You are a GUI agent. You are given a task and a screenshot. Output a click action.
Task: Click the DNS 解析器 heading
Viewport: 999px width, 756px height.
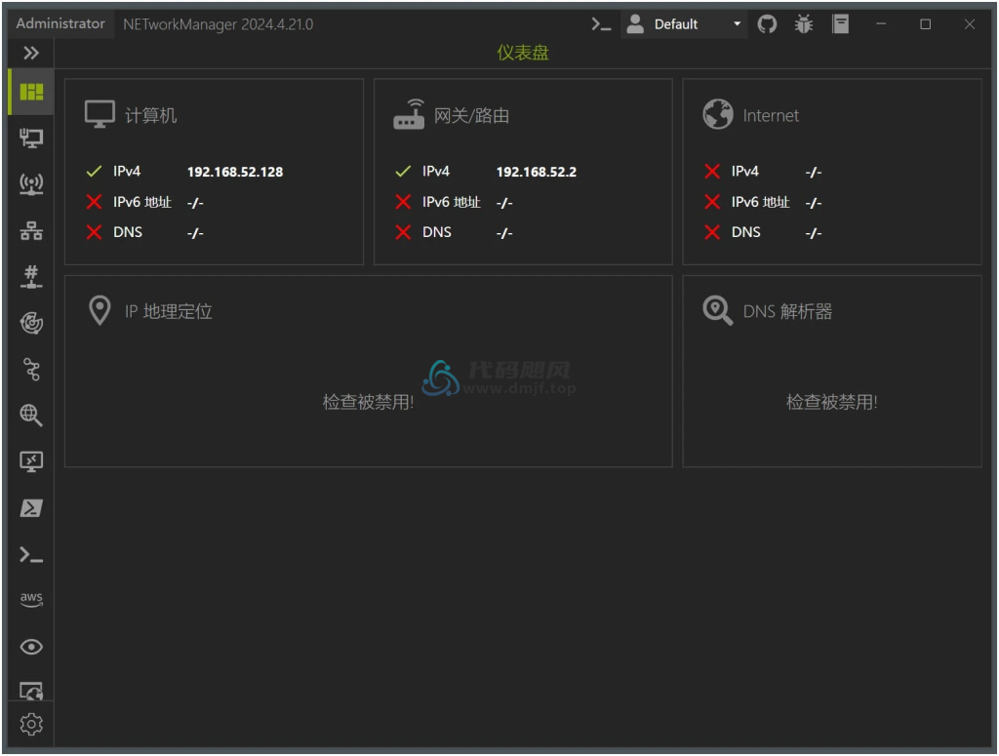click(787, 311)
